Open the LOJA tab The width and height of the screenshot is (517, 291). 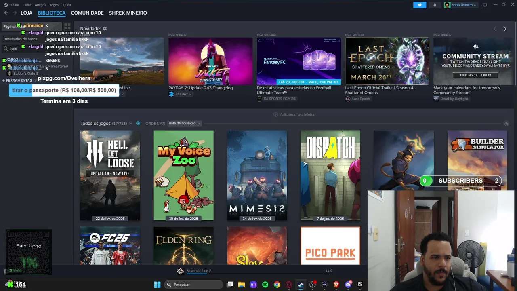[27, 13]
